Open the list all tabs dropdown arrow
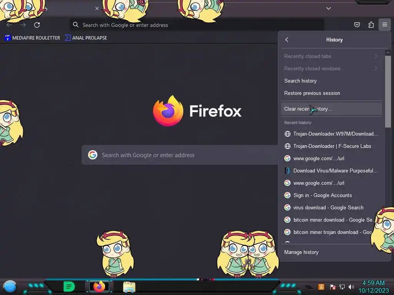The image size is (394, 295). tap(329, 8)
